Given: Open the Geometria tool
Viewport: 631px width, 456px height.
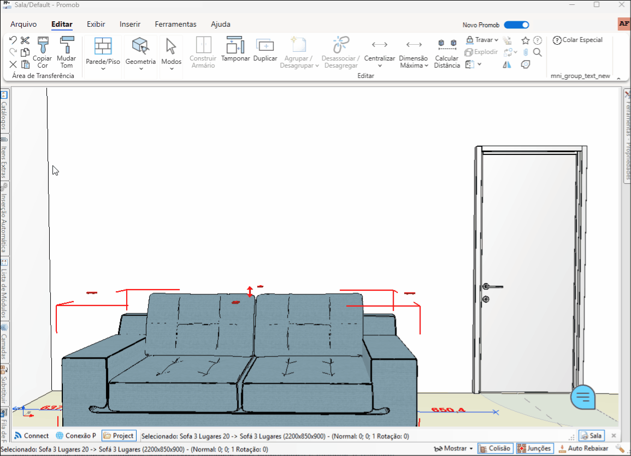Looking at the screenshot, I should click(x=140, y=52).
